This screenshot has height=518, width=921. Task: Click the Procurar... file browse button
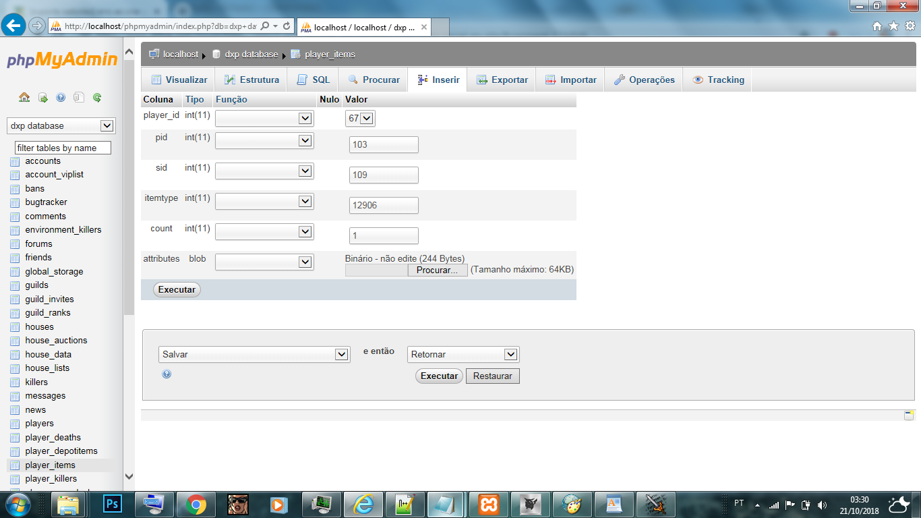pyautogui.click(x=437, y=270)
